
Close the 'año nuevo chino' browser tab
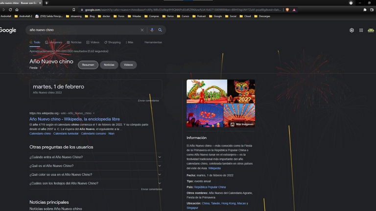[x=40, y=3]
